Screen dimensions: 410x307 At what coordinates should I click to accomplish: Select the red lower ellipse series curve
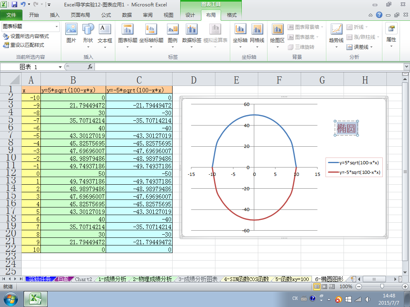point(254,220)
